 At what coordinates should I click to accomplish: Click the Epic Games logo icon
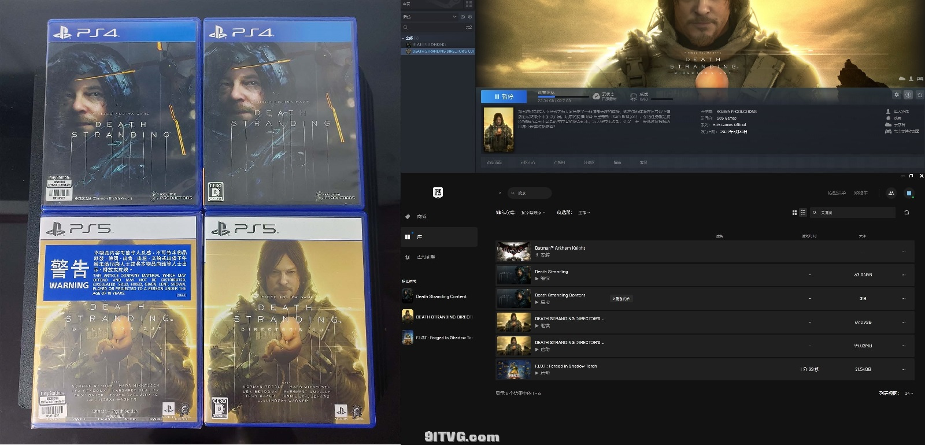point(438,192)
